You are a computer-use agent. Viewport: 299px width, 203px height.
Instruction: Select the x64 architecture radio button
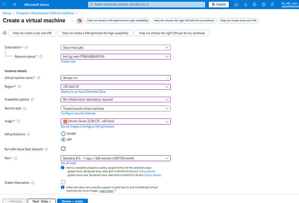click(x=63, y=140)
